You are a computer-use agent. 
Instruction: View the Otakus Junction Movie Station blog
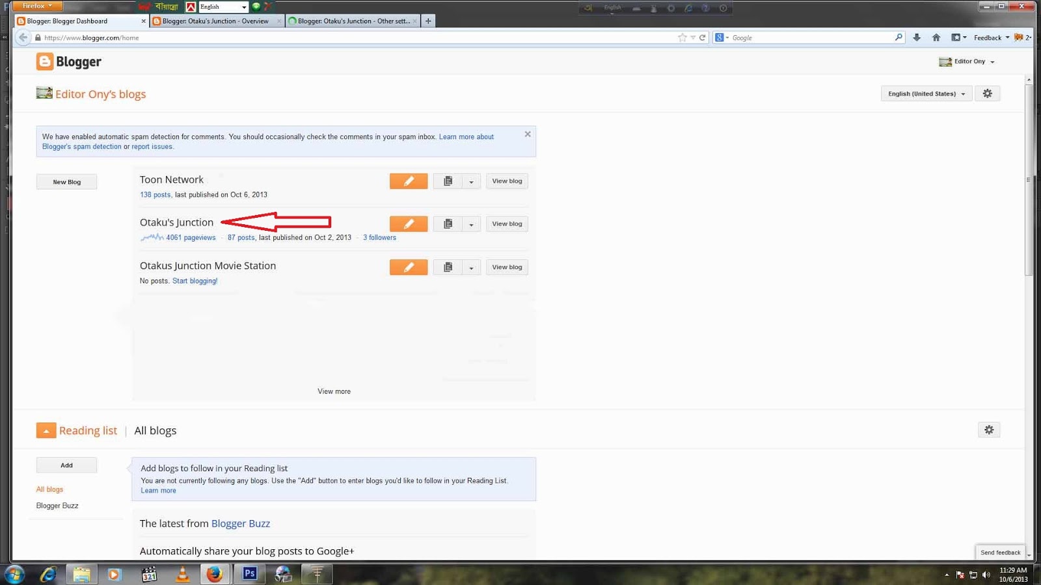tap(507, 267)
